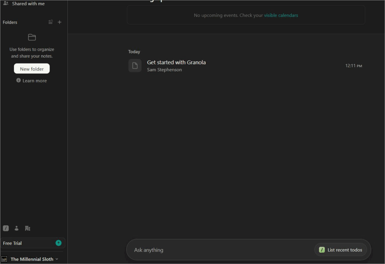Click the Today section heading
Viewport: 385px width, 264px height.
pos(134,52)
